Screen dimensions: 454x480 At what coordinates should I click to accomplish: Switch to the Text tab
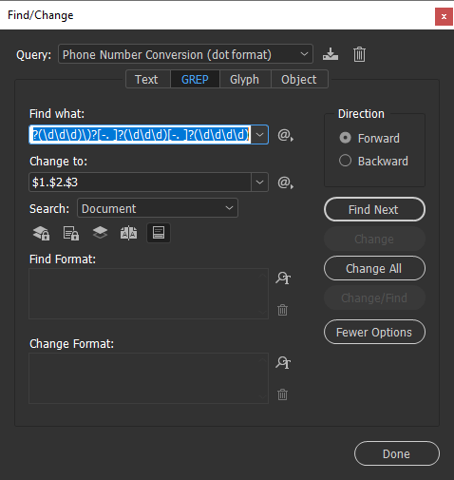(x=146, y=79)
